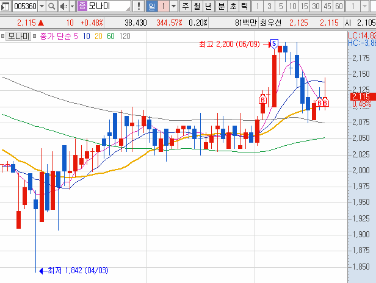Toggle the daily 일 chart period

151,7
